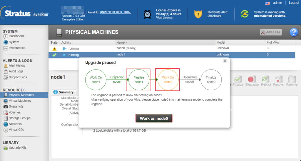Screen dimensions: 301x161
Task: Click the Logout link
Action: (294, 3)
